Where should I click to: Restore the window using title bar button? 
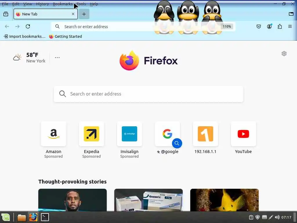pyautogui.click(x=284, y=4)
